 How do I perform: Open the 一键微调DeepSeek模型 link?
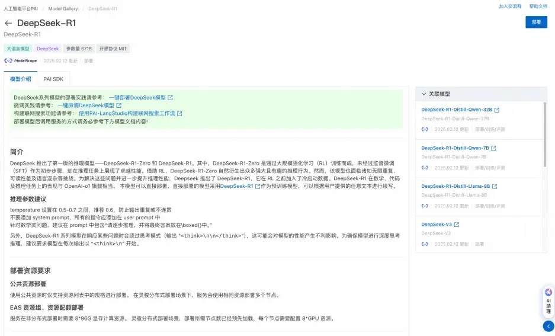[x=86, y=105]
